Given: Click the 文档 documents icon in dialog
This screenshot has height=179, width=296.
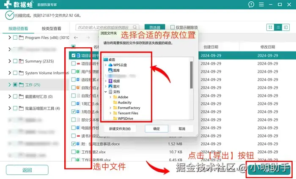Looking at the screenshot, I should [110, 92].
